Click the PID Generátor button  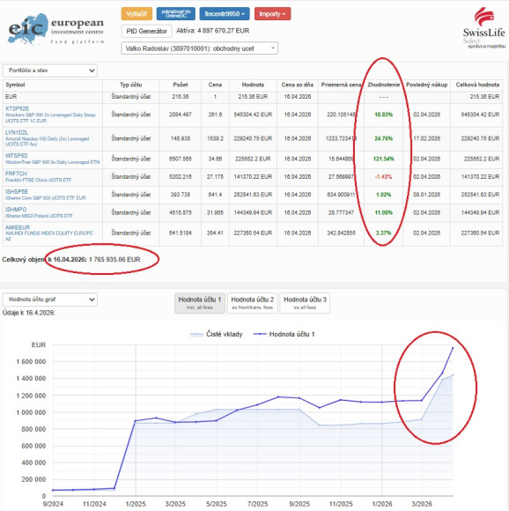click(146, 31)
